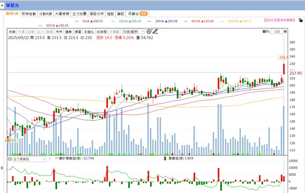Click the plus icon beside 華星光

click(2, 5)
